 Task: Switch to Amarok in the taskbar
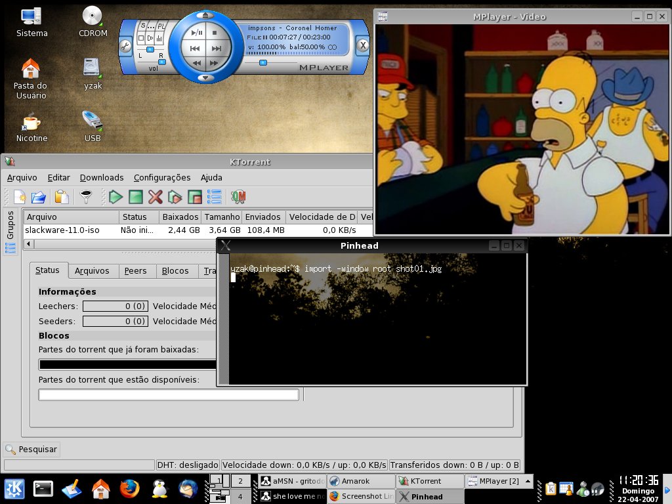[360, 481]
